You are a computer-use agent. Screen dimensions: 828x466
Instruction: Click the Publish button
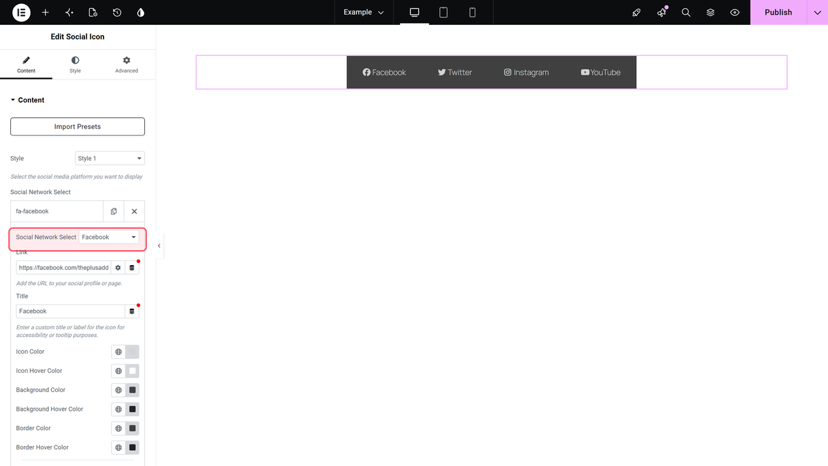pyautogui.click(x=778, y=12)
